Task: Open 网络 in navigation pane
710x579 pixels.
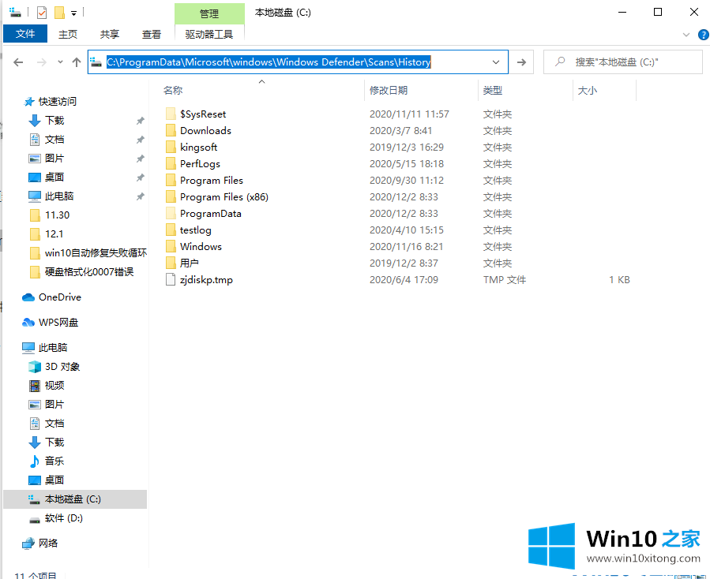Action: coord(48,544)
